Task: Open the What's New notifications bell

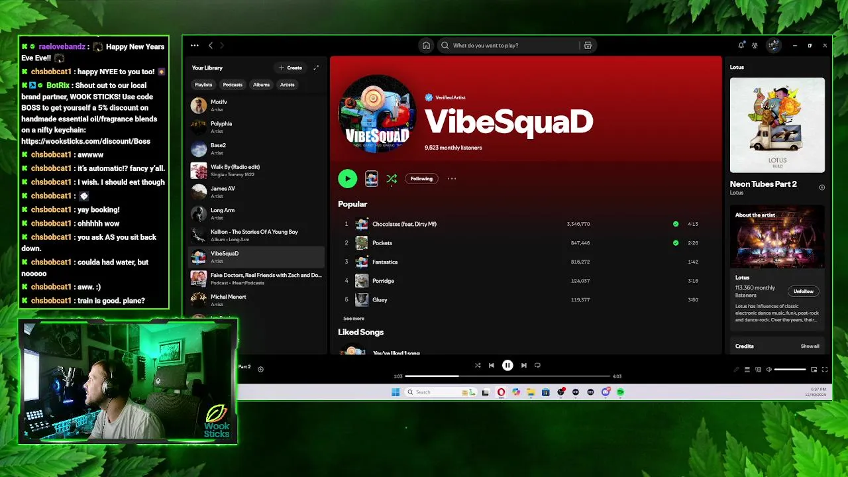Action: pos(741,46)
